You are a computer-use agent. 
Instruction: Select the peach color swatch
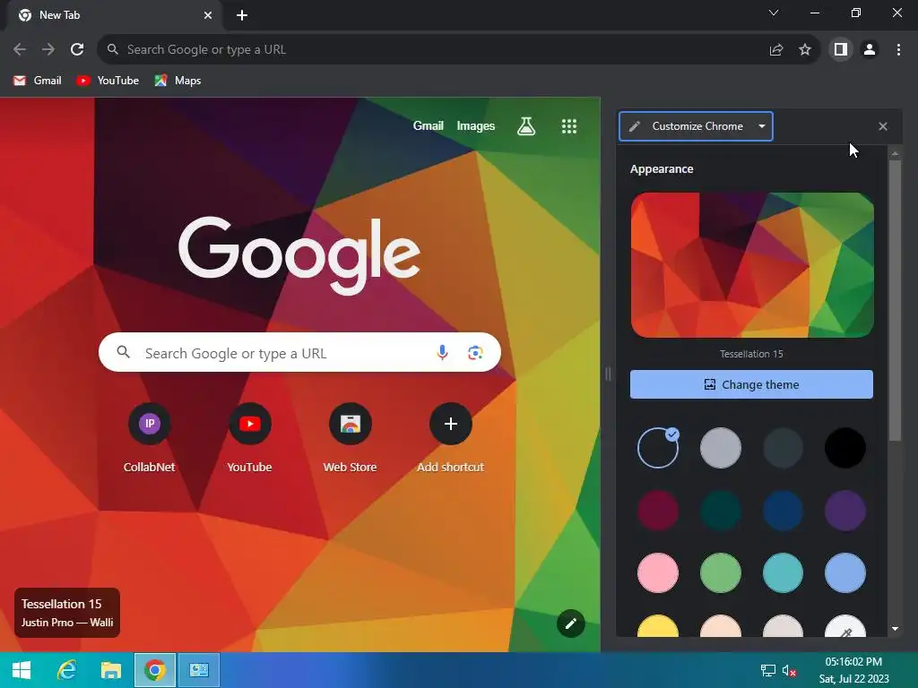coord(721,626)
